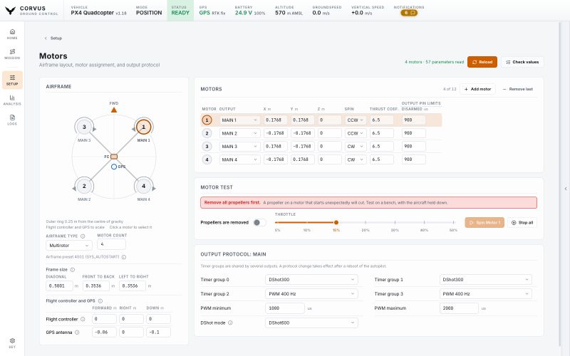The width and height of the screenshot is (570, 356).
Task: Click info icon next to Airframe type
Action: (83, 236)
